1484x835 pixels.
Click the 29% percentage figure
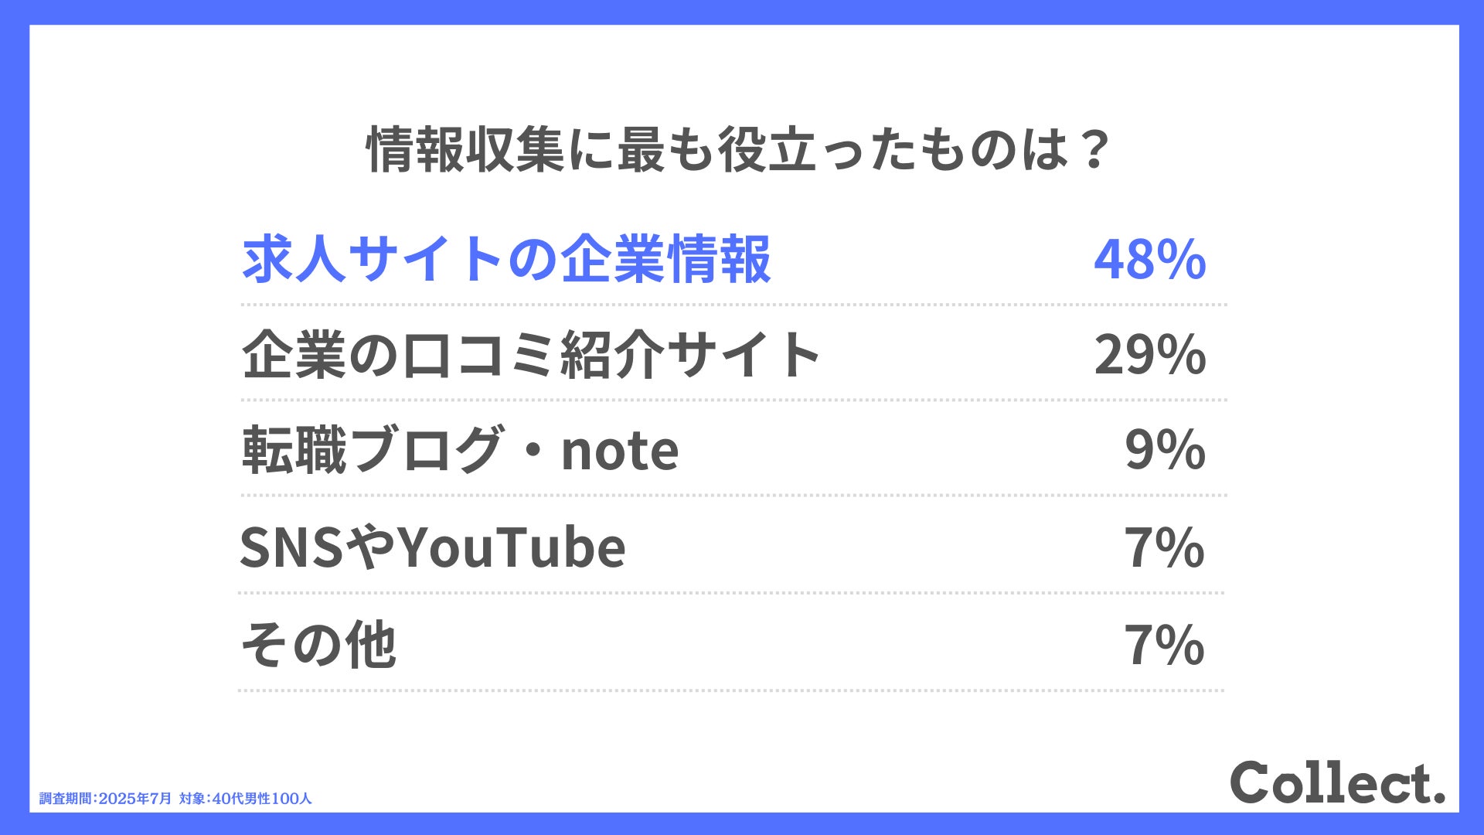tap(1149, 355)
